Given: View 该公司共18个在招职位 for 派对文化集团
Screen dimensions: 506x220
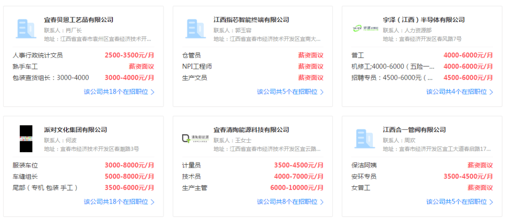Looking at the screenshot, I should [116, 202].
